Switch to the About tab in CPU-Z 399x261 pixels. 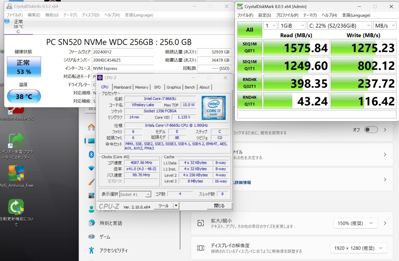point(204,87)
